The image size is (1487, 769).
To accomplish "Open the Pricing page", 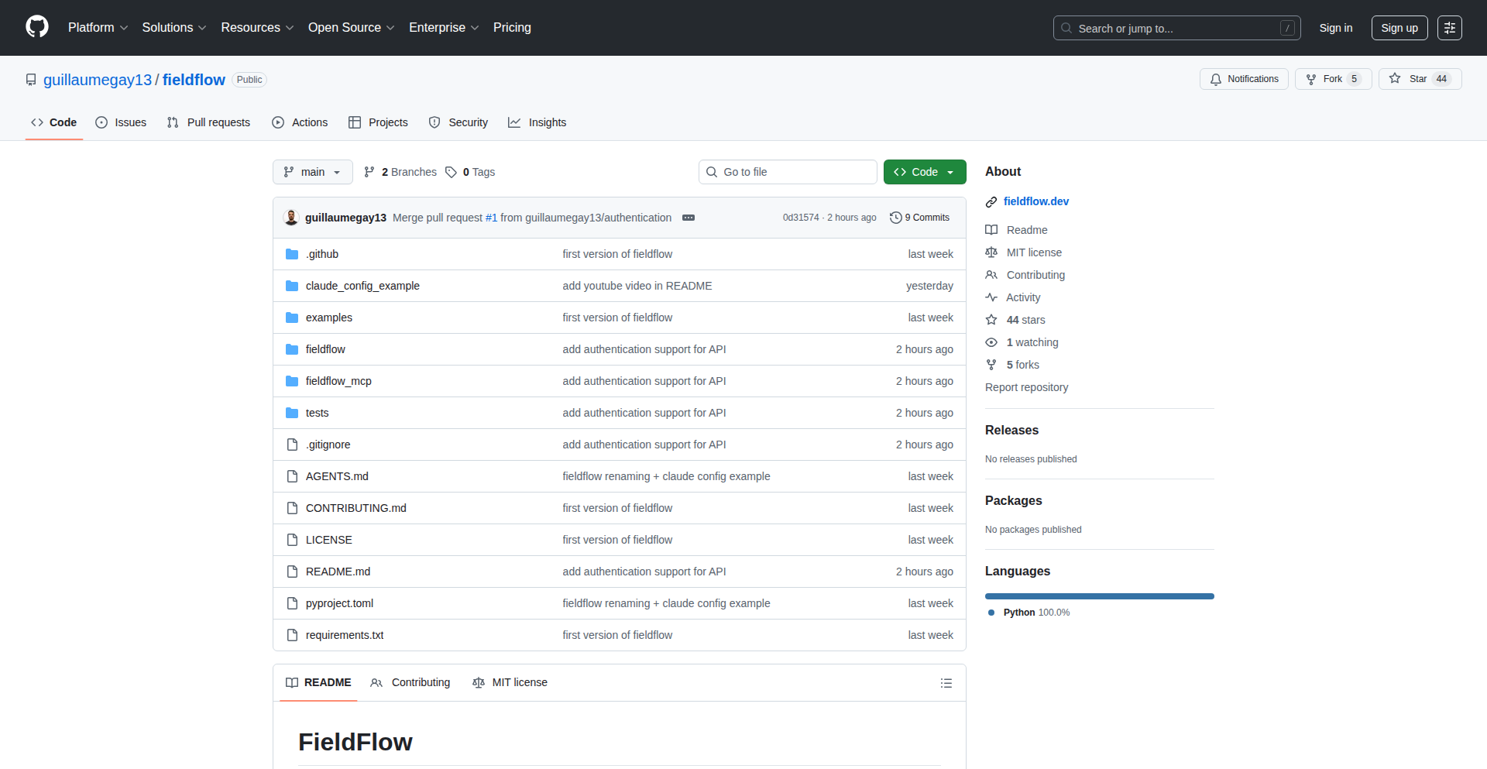I will pos(512,28).
